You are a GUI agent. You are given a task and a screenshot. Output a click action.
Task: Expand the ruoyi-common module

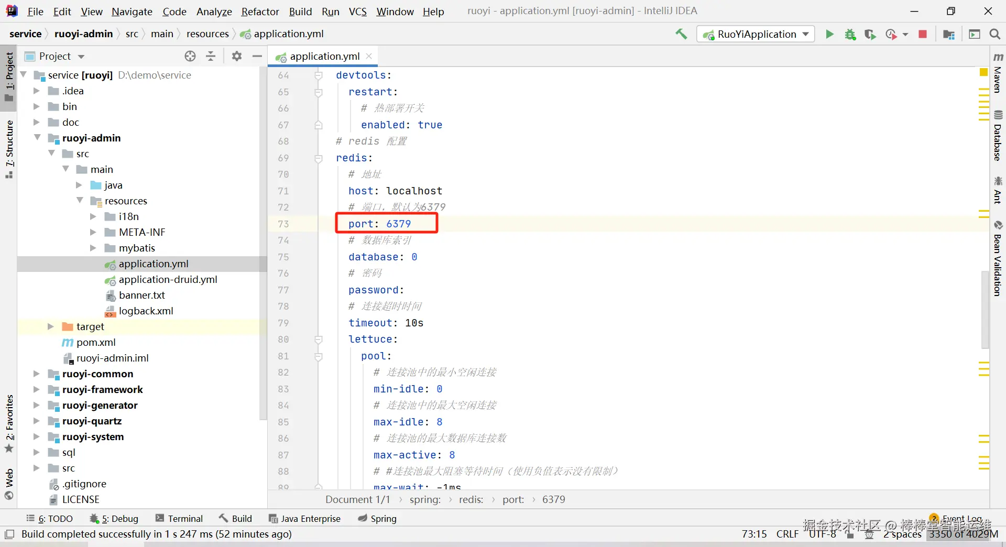click(36, 374)
